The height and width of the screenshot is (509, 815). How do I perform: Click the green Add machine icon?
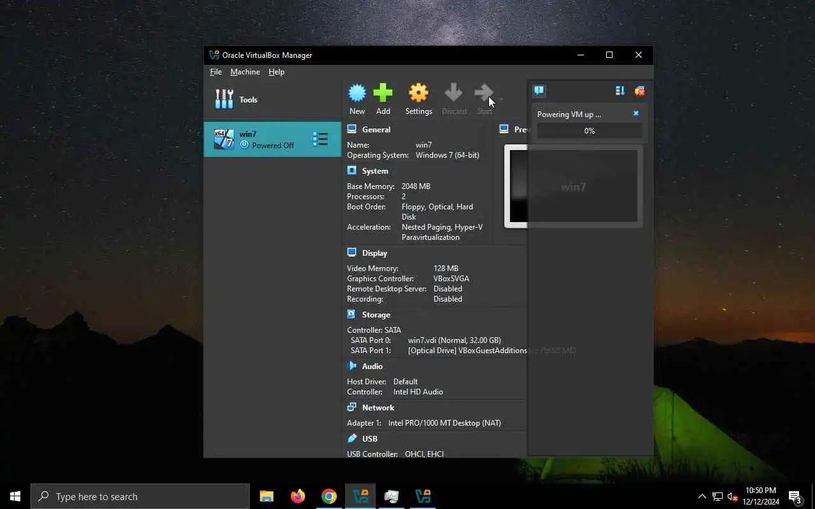tap(383, 93)
